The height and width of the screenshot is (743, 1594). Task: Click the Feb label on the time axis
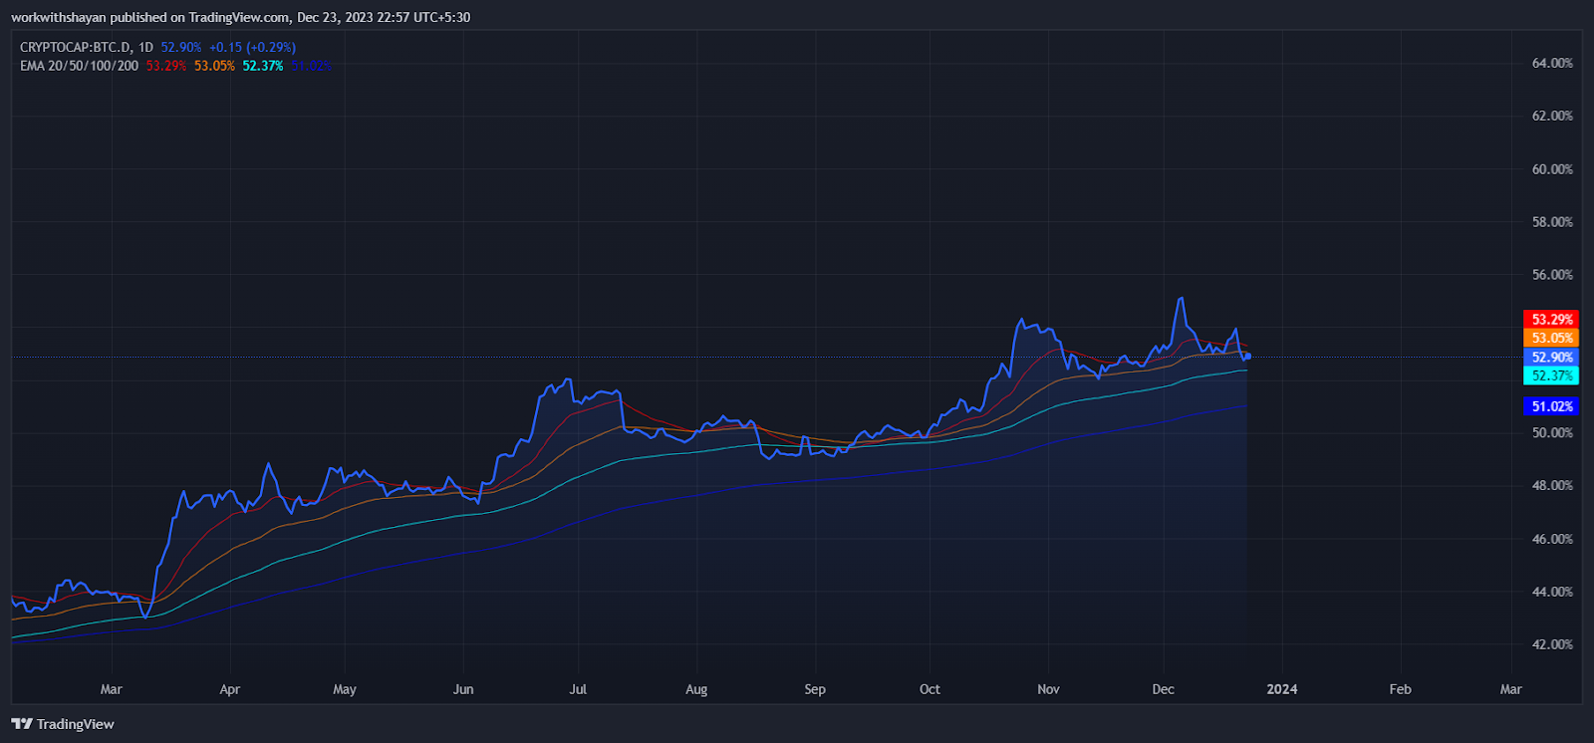[1401, 689]
